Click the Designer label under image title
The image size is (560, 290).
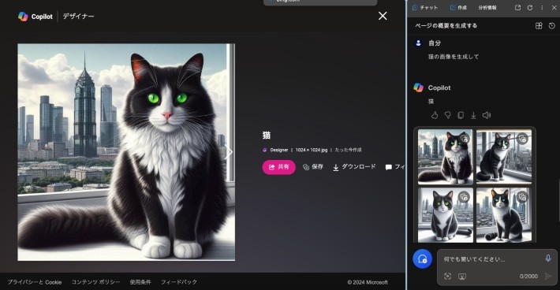tap(279, 150)
